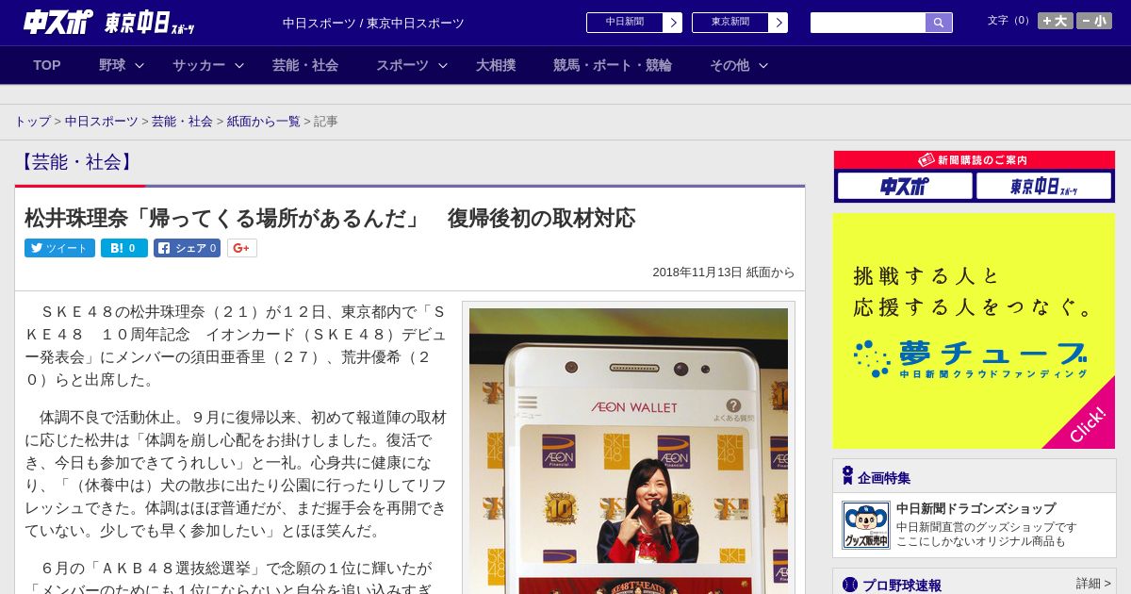Click 紙面から一覧 breadcrumb link

pyautogui.click(x=263, y=122)
